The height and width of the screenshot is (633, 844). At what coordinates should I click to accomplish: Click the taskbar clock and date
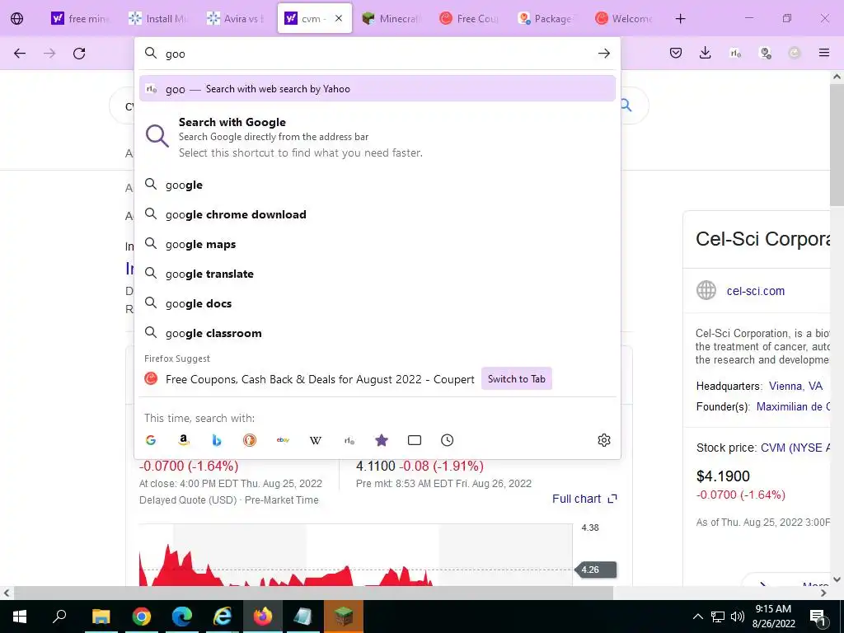(773, 617)
